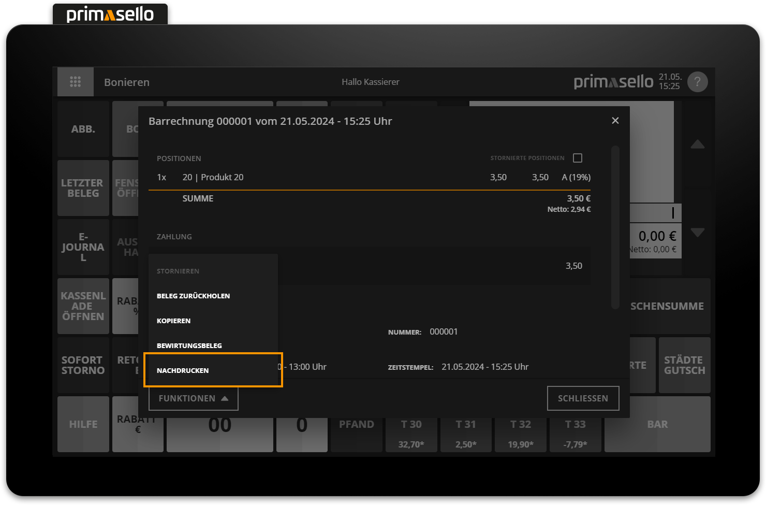Click the dialog's vertical scrollbar
The image size is (766, 505).
[x=615, y=227]
